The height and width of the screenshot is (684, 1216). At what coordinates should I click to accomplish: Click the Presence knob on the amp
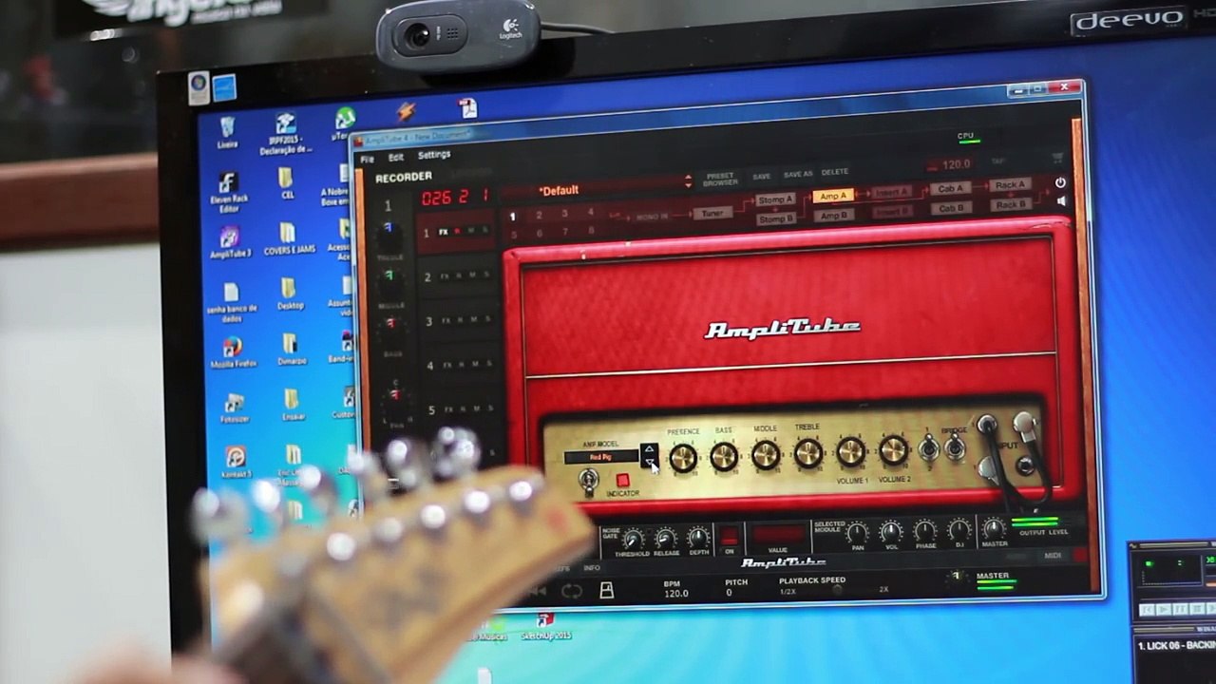click(683, 458)
